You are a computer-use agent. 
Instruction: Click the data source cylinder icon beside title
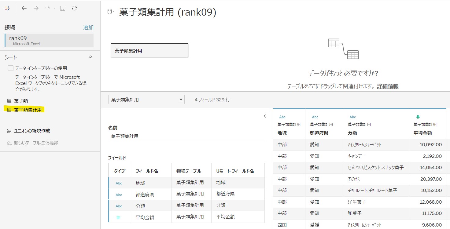109,12
